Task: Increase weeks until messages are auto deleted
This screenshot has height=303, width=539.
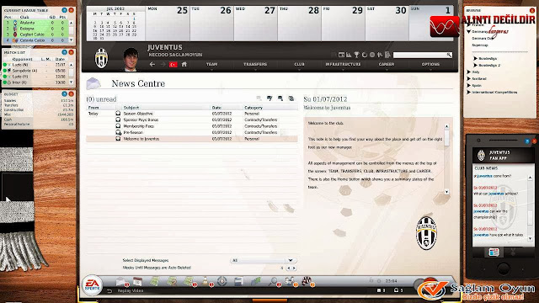Action: pyautogui.click(x=294, y=268)
